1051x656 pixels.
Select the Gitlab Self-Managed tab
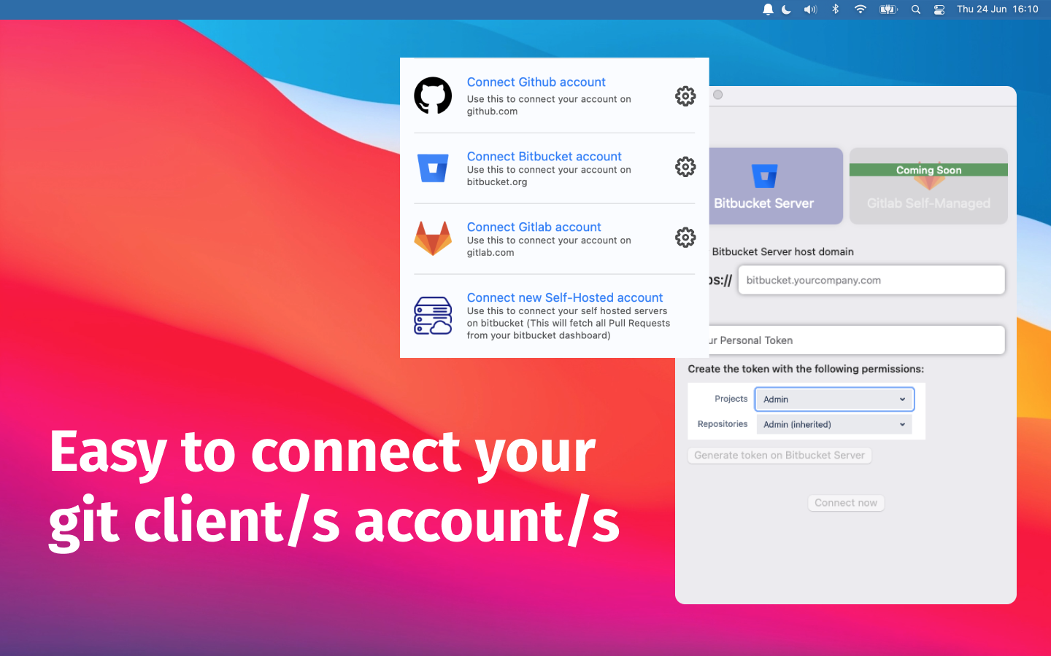pyautogui.click(x=928, y=186)
